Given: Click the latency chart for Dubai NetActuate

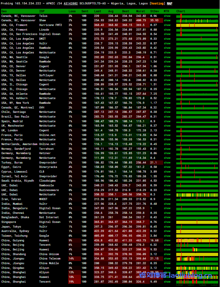Looking at the screenshot, I should tap(197, 194).
